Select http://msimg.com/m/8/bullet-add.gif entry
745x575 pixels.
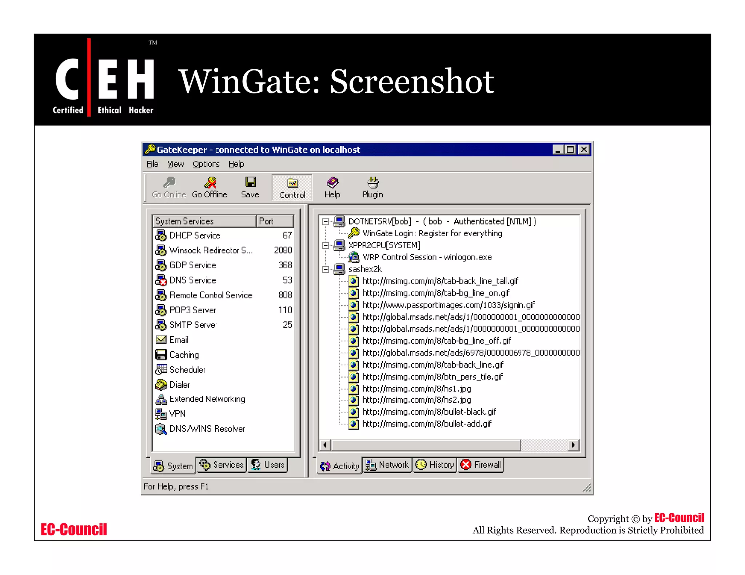427,423
